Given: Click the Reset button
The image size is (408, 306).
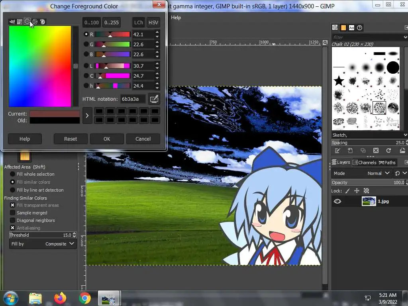Looking at the screenshot, I should [71, 139].
